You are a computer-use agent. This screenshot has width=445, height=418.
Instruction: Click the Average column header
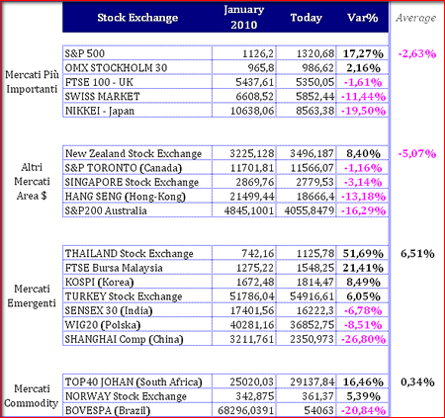pyautogui.click(x=416, y=18)
